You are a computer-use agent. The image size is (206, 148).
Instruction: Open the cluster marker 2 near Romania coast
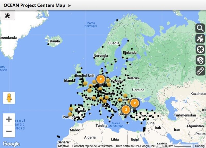click(x=135, y=103)
